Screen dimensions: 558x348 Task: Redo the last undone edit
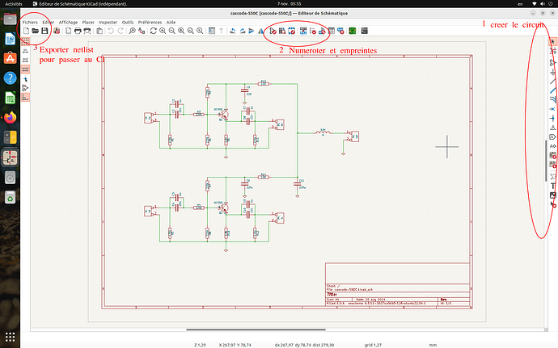coord(120,31)
